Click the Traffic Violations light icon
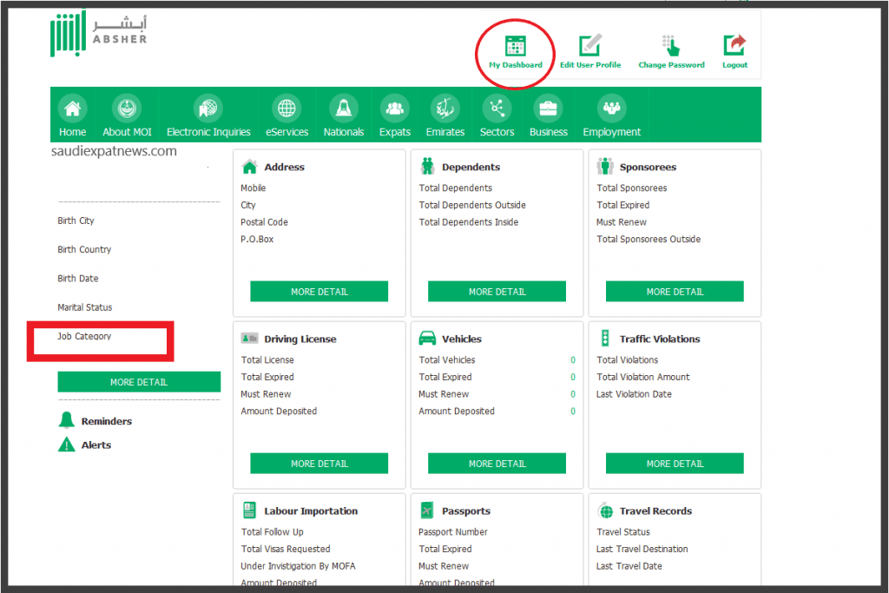Viewport: 889px width, 593px height. pos(605,339)
